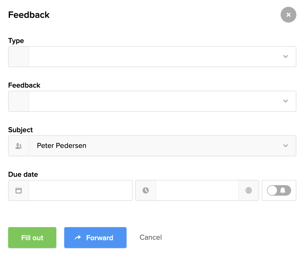This screenshot has height=257, width=305.
Task: Click the empty Feedback selection field
Action: point(155,101)
